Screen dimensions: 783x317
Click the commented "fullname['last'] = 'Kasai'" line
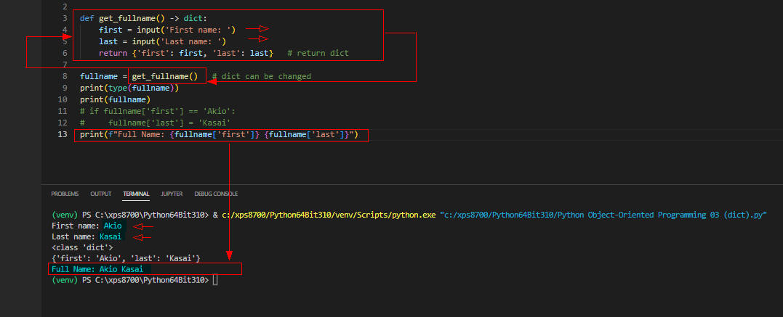[x=155, y=123]
